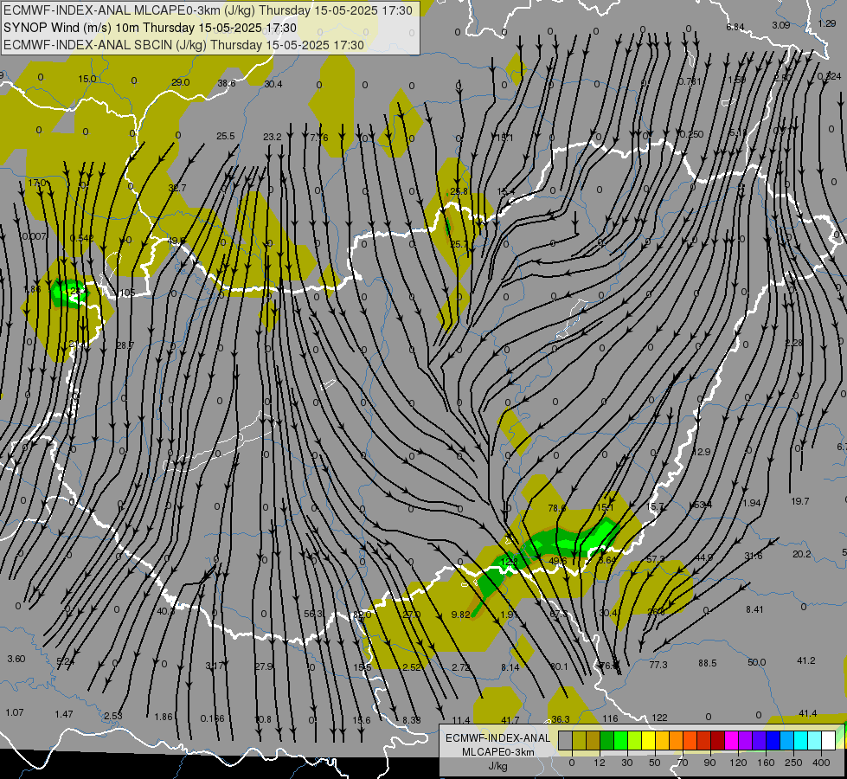The width and height of the screenshot is (847, 779).
Task: Click the pure blue legend swatch
Action: tap(773, 739)
